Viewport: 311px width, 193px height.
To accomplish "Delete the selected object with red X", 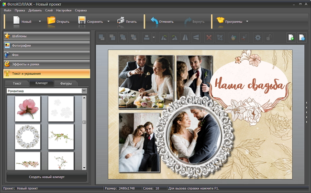I will pos(209,37).
